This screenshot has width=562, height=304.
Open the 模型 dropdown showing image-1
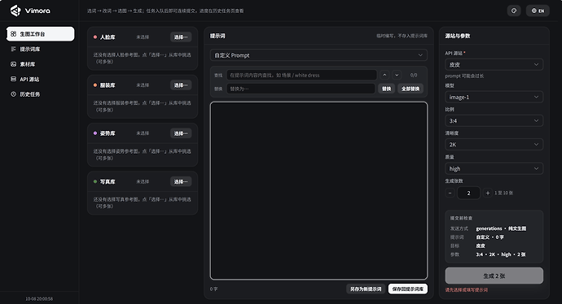pyautogui.click(x=494, y=97)
